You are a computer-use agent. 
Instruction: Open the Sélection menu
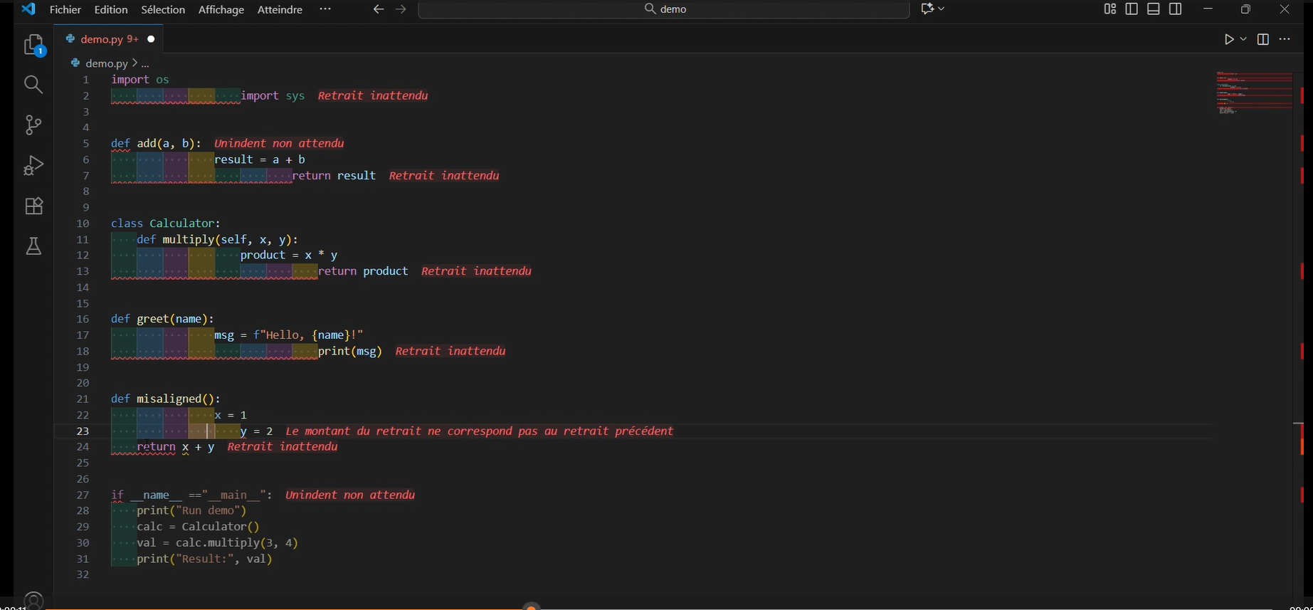point(163,9)
